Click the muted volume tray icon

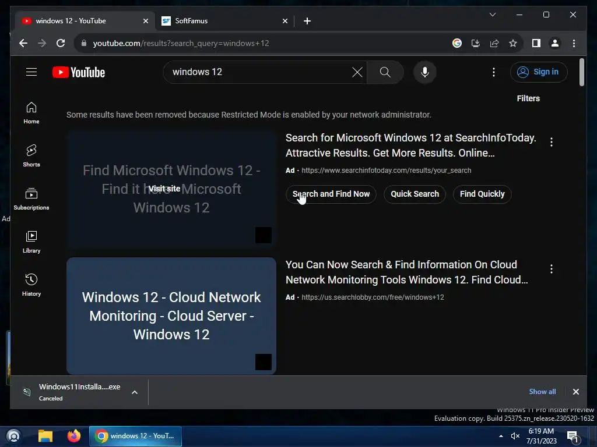515,436
